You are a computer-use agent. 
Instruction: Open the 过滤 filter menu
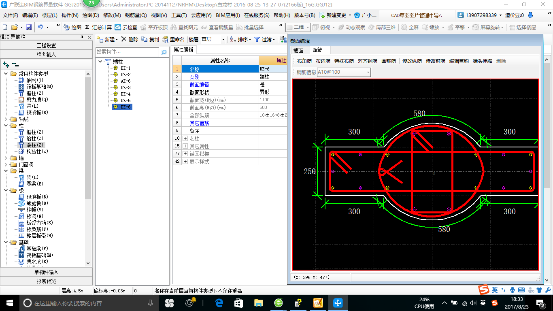265,39
